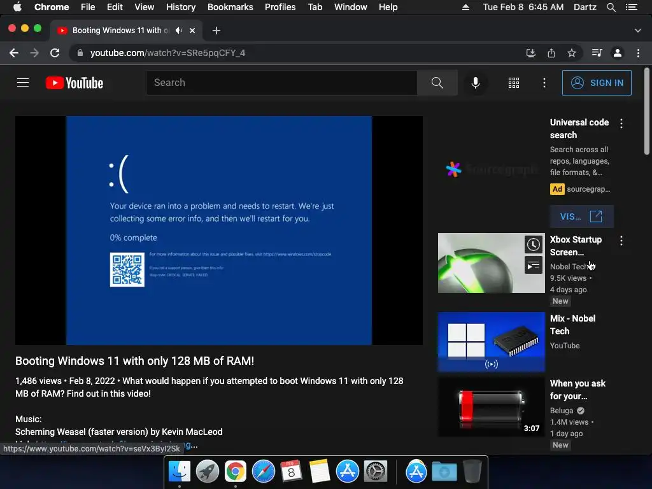The image size is (652, 489).
Task: Open Control Center in the menu bar
Action: tap(631, 7)
